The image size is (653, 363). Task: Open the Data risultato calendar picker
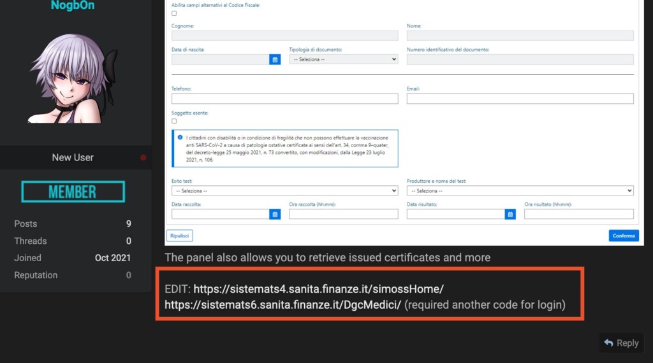pos(510,215)
